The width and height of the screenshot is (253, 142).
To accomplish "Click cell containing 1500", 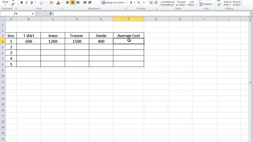I will [x=77, y=41].
